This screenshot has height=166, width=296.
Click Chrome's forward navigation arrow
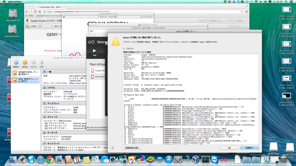pos(31,12)
